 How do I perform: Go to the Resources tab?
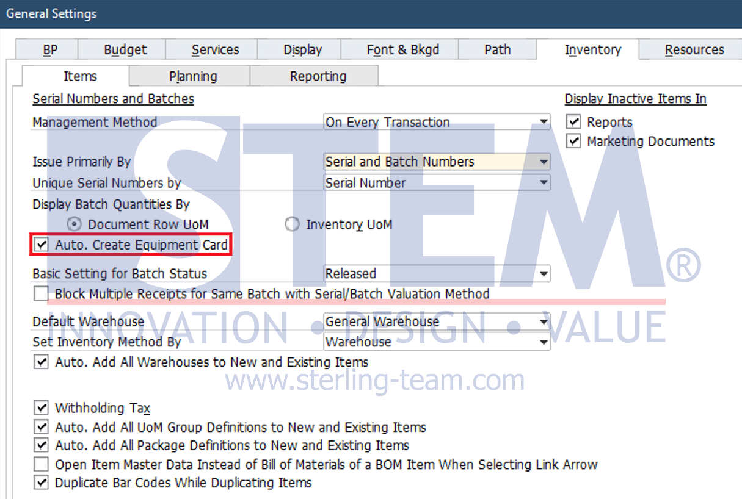click(x=694, y=50)
